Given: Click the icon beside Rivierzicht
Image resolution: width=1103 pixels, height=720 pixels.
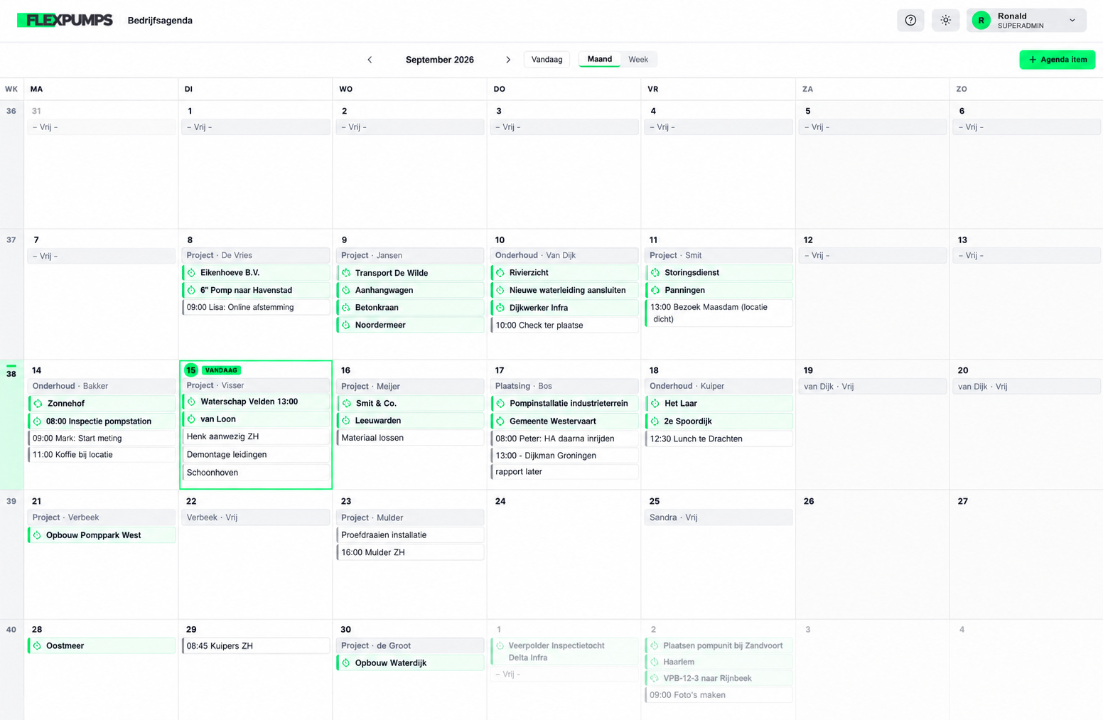Looking at the screenshot, I should 500,273.
